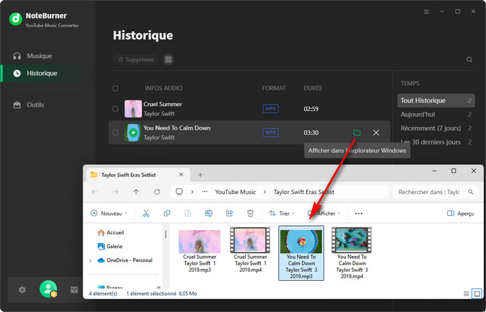The image size is (486, 312).
Task: Close the Taylor Swift Eras Setlist tab
Action: click(181, 175)
